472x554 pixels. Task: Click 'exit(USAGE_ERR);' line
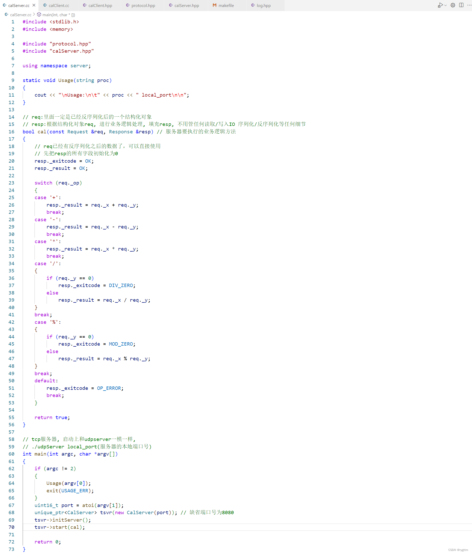(70, 491)
